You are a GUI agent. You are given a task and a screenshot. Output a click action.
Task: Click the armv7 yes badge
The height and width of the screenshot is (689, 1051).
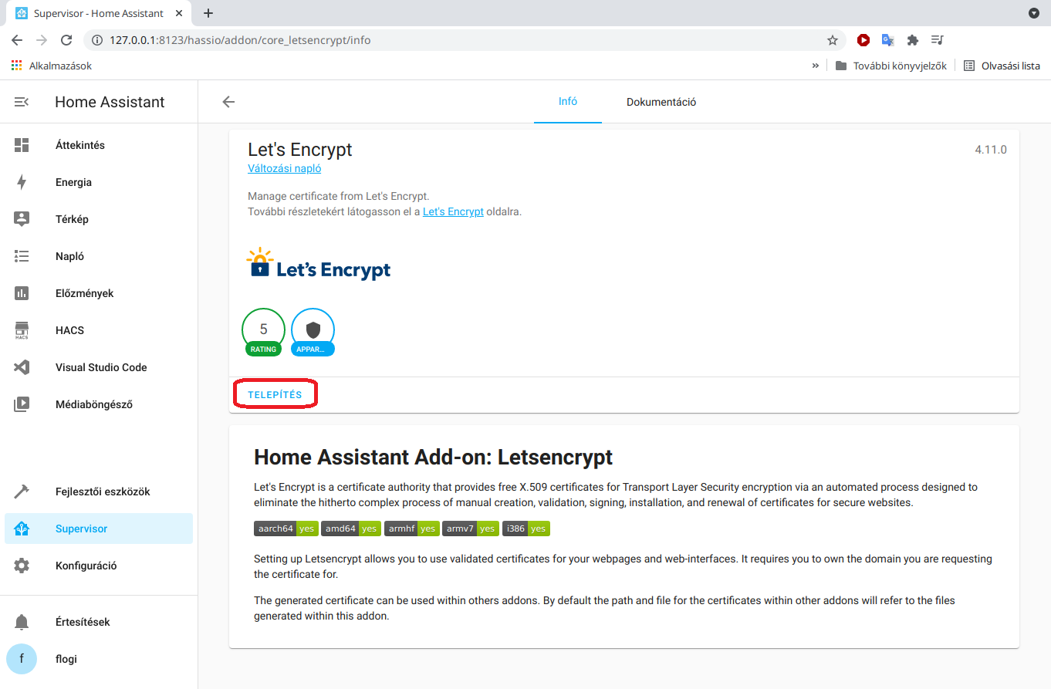pos(471,529)
